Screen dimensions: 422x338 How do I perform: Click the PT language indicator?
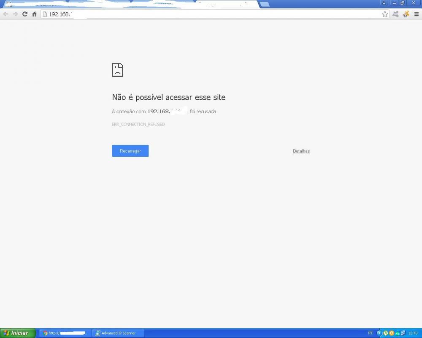pyautogui.click(x=371, y=333)
